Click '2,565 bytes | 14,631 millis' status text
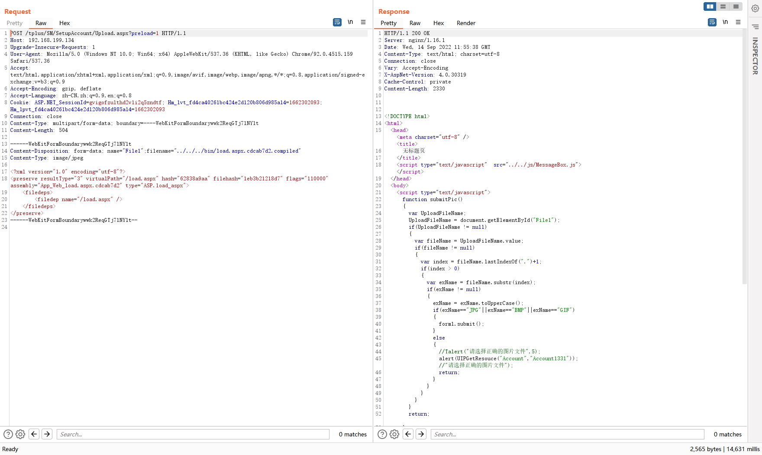This screenshot has width=762, height=455. click(x=725, y=449)
